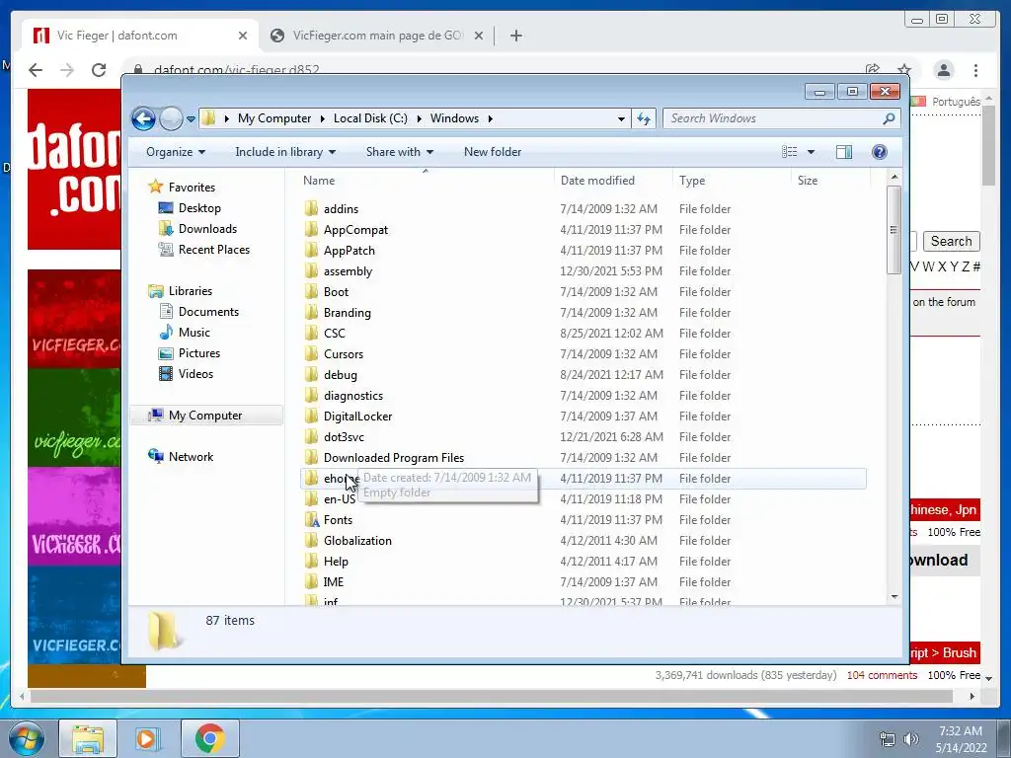Refresh the Windows folder address bar
This screenshot has height=758, width=1011.
[x=644, y=118]
